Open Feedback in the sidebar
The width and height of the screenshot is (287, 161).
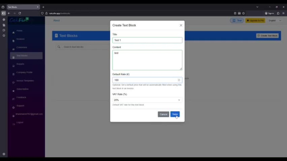coord(21,97)
